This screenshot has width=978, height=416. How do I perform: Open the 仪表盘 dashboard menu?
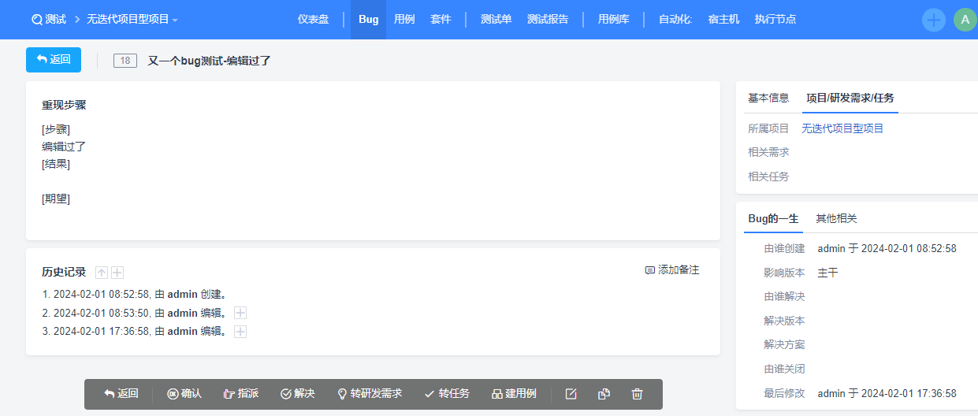[313, 19]
